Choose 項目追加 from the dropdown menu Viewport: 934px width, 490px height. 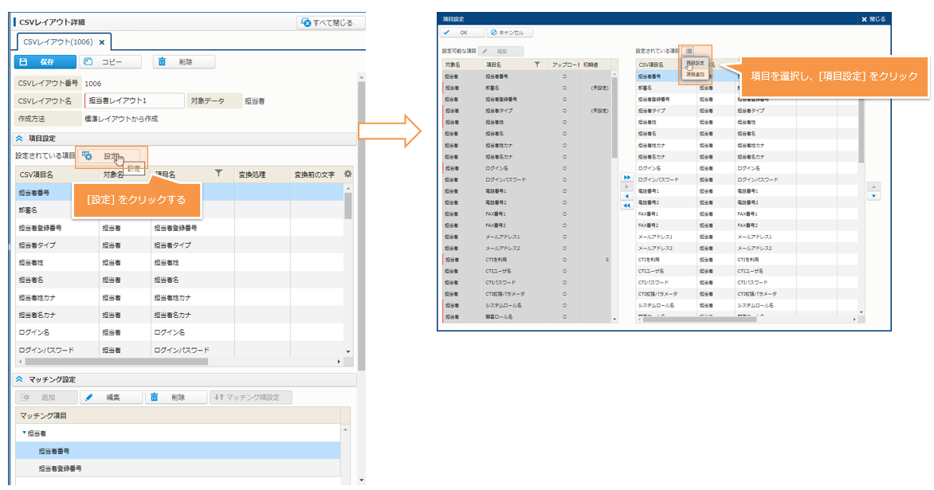click(695, 73)
